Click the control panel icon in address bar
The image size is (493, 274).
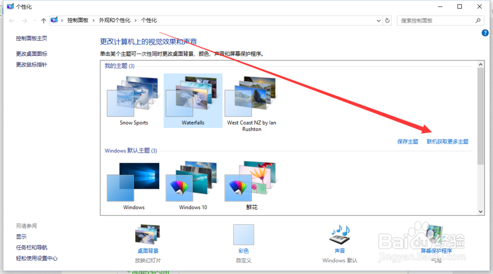coord(54,20)
